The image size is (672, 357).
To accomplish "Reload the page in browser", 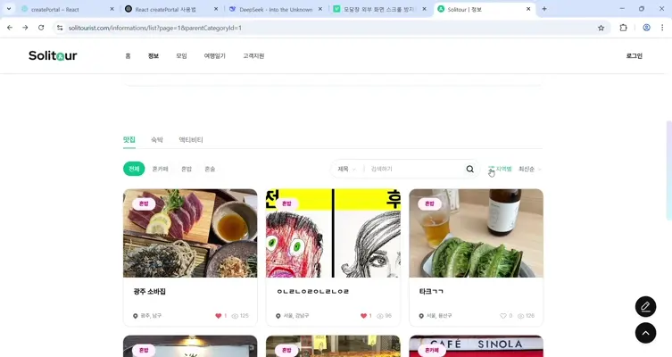I will pyautogui.click(x=41, y=28).
